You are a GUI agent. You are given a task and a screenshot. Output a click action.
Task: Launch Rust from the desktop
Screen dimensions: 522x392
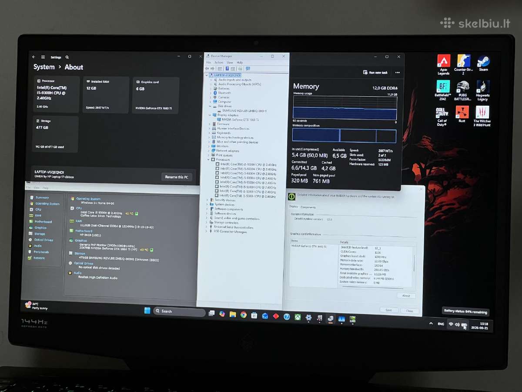462,114
